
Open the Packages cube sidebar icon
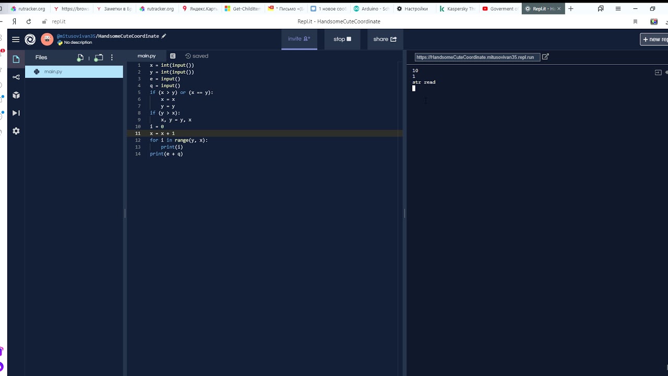pyautogui.click(x=16, y=95)
